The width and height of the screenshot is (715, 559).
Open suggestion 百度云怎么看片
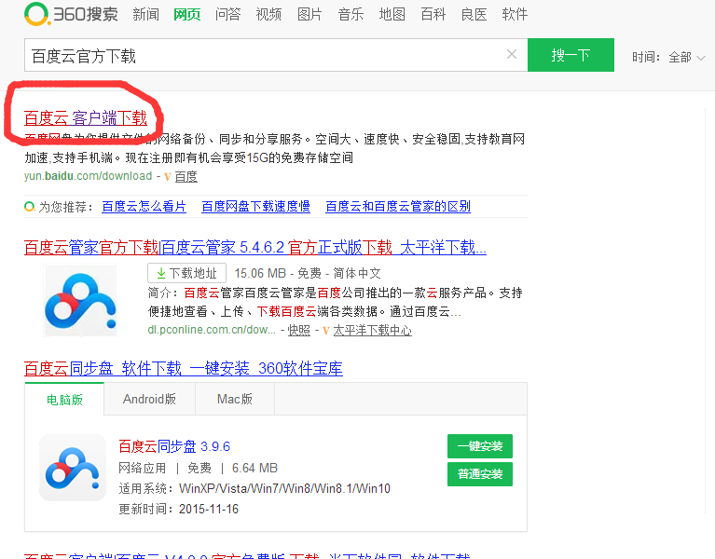click(x=144, y=207)
